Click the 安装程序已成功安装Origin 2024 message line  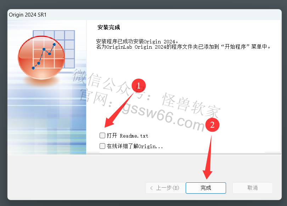pos(137,42)
